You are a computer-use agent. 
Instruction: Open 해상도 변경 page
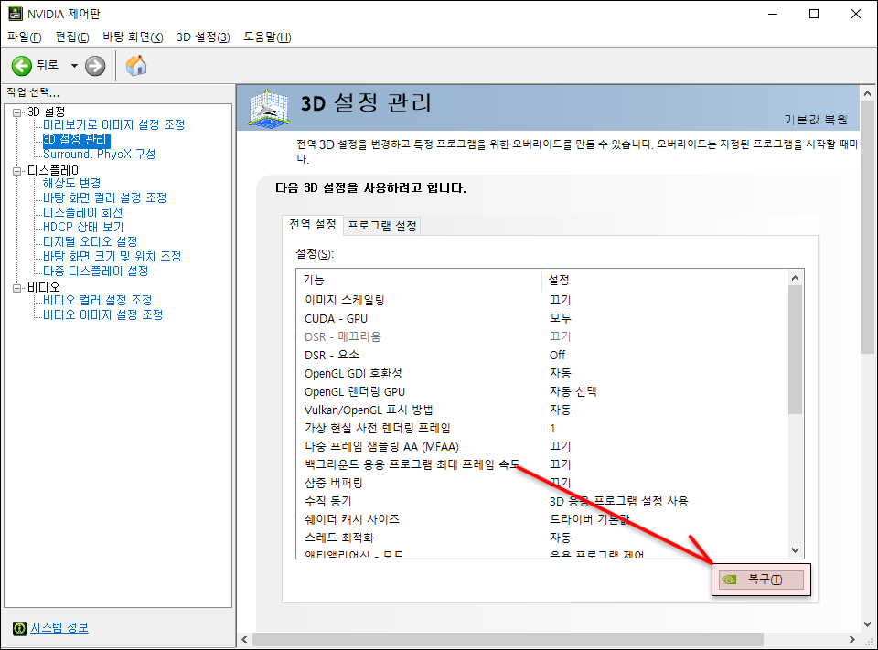pos(71,183)
